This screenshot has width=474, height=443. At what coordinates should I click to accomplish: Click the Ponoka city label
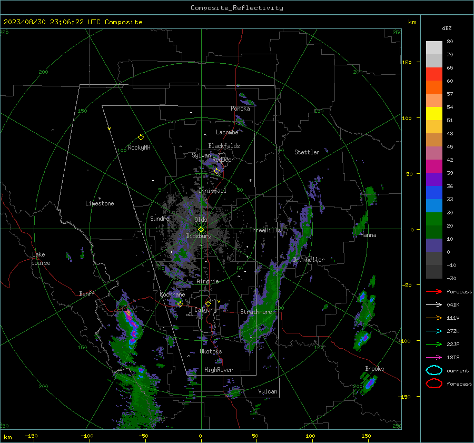click(x=240, y=109)
